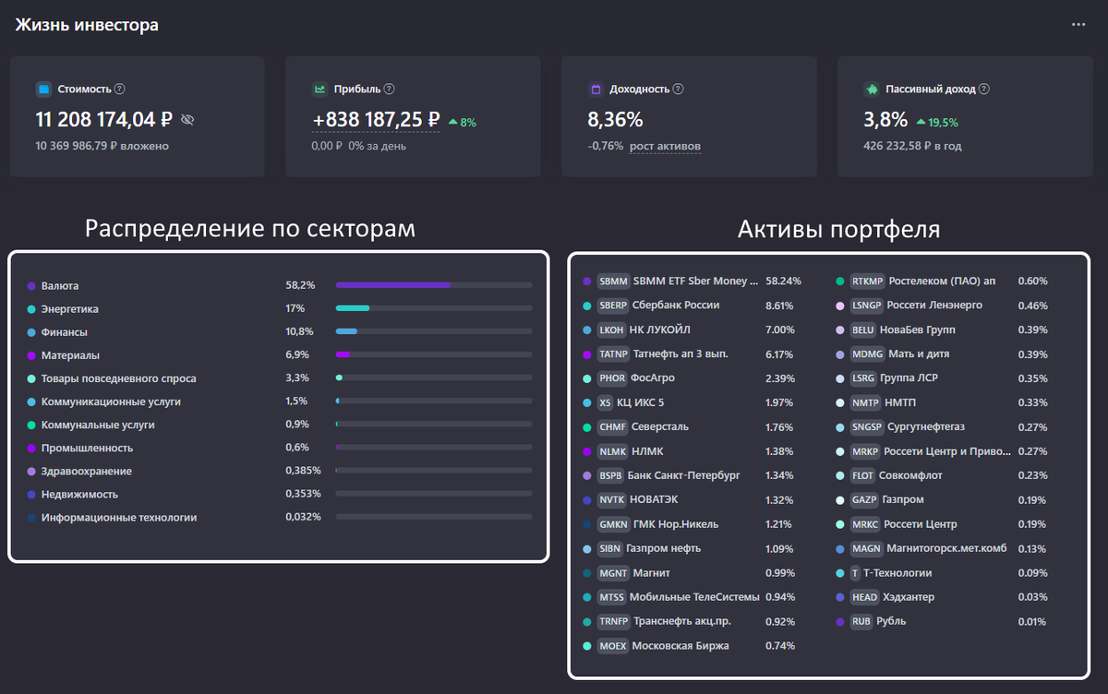
Task: Open the CHMF ticker badge
Action: point(612,427)
